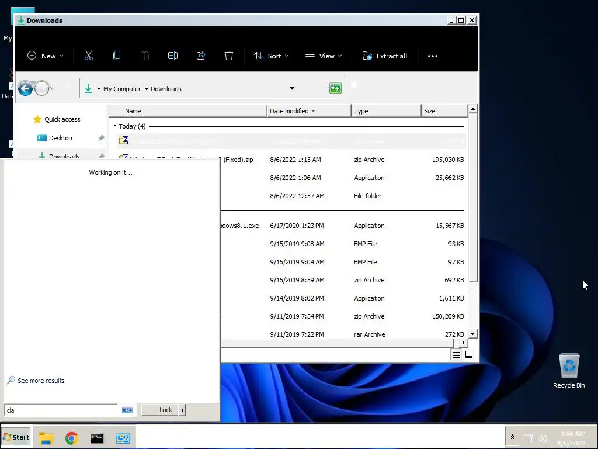Screen dimensions: 598x449
Task: Open the Control Panel taskbar icon
Action: (x=123, y=438)
